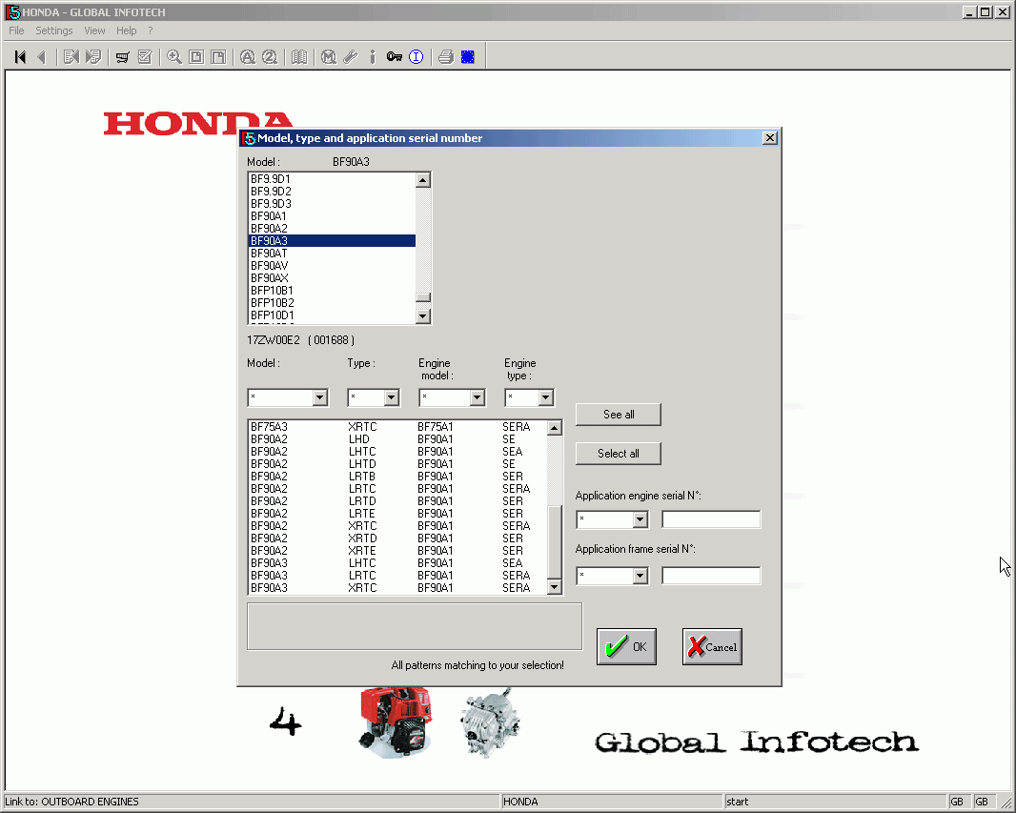Viewport: 1016px width, 813px height.
Task: Click down arrow of lower results list scrollbar
Action: [x=554, y=587]
